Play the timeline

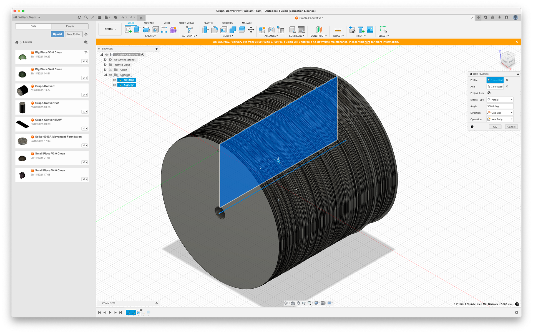pyautogui.click(x=110, y=312)
